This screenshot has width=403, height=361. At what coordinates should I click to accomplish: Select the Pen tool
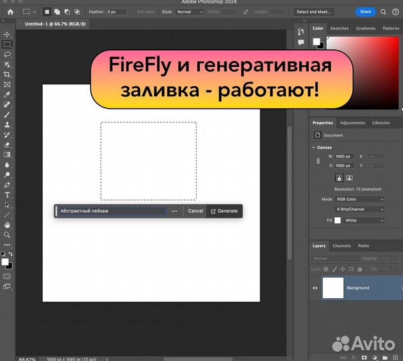7,185
